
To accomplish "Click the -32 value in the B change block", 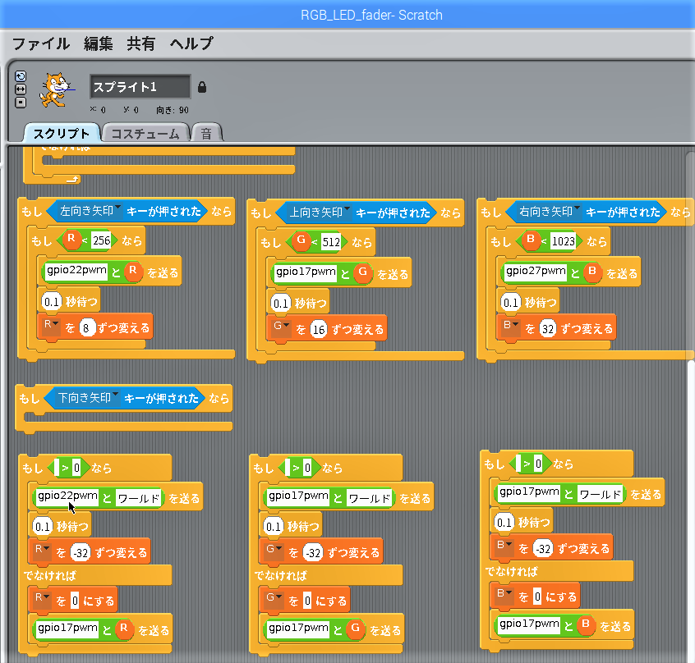I will [x=543, y=549].
